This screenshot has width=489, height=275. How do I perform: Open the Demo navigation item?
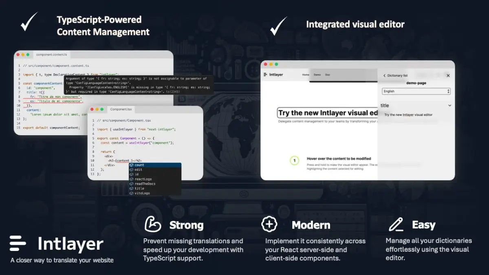(317, 75)
